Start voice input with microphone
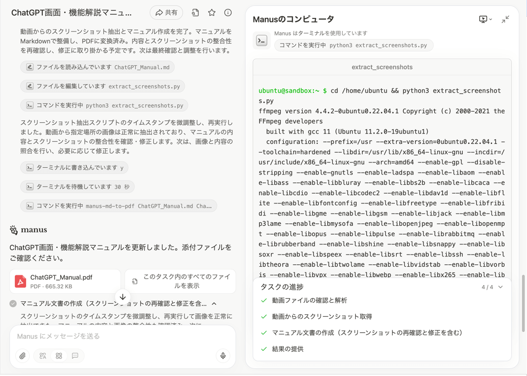This screenshot has height=376, width=527. [223, 356]
